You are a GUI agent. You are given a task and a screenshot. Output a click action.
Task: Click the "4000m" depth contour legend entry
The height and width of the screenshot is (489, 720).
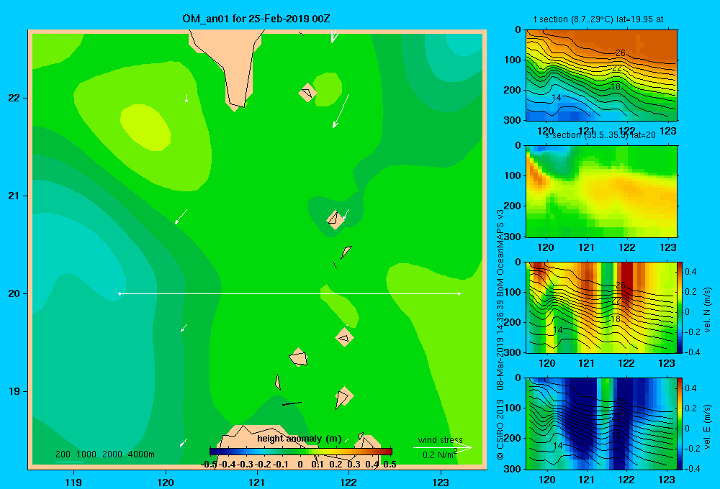point(141,454)
